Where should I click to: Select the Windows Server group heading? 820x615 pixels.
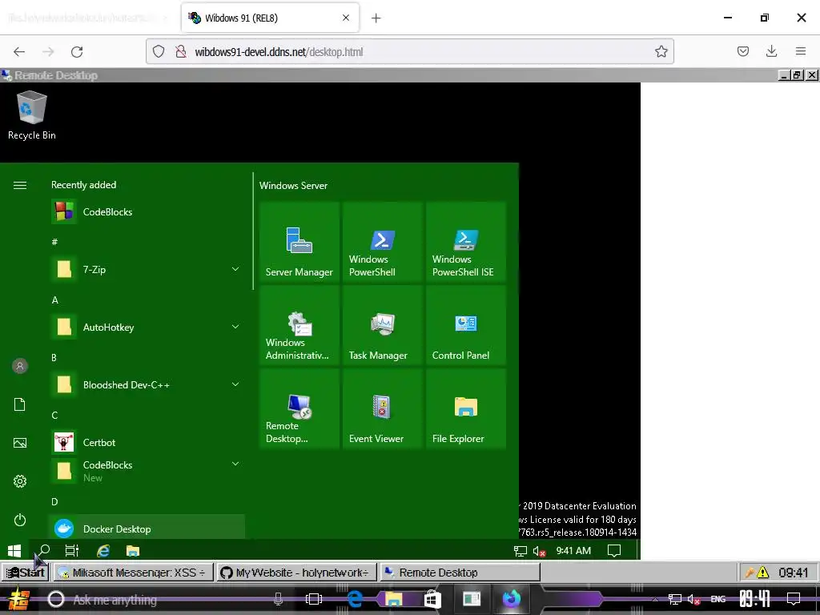293,186
